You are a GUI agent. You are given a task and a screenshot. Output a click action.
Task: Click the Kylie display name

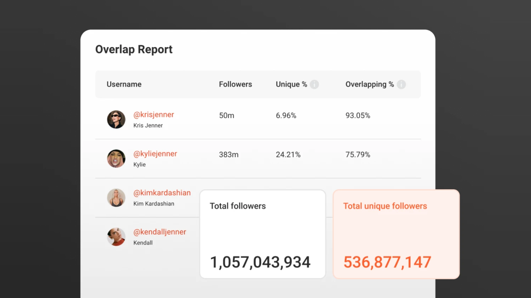coord(139,165)
